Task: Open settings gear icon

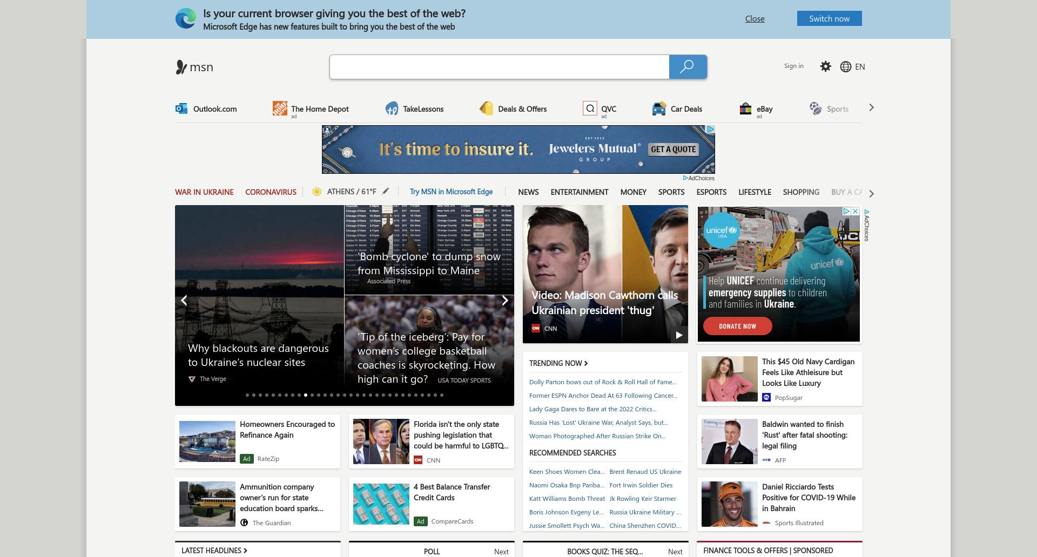Action: coord(825,66)
